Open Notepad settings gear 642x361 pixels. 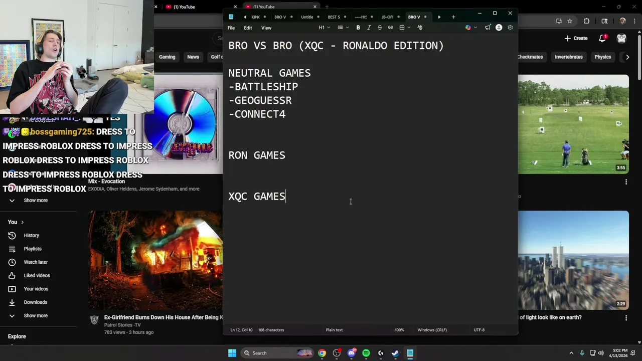tap(510, 28)
